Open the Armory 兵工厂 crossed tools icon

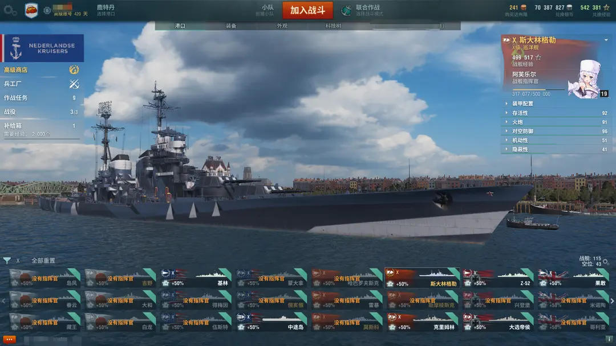[74, 84]
